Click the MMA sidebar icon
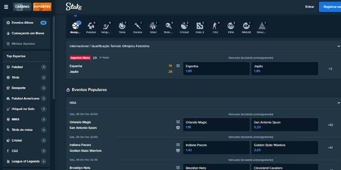This screenshot has height=170, width=341. pos(8,119)
